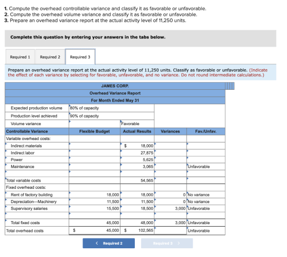Open Total variable costs Fav./Unfav. dropdown

click(x=206, y=181)
